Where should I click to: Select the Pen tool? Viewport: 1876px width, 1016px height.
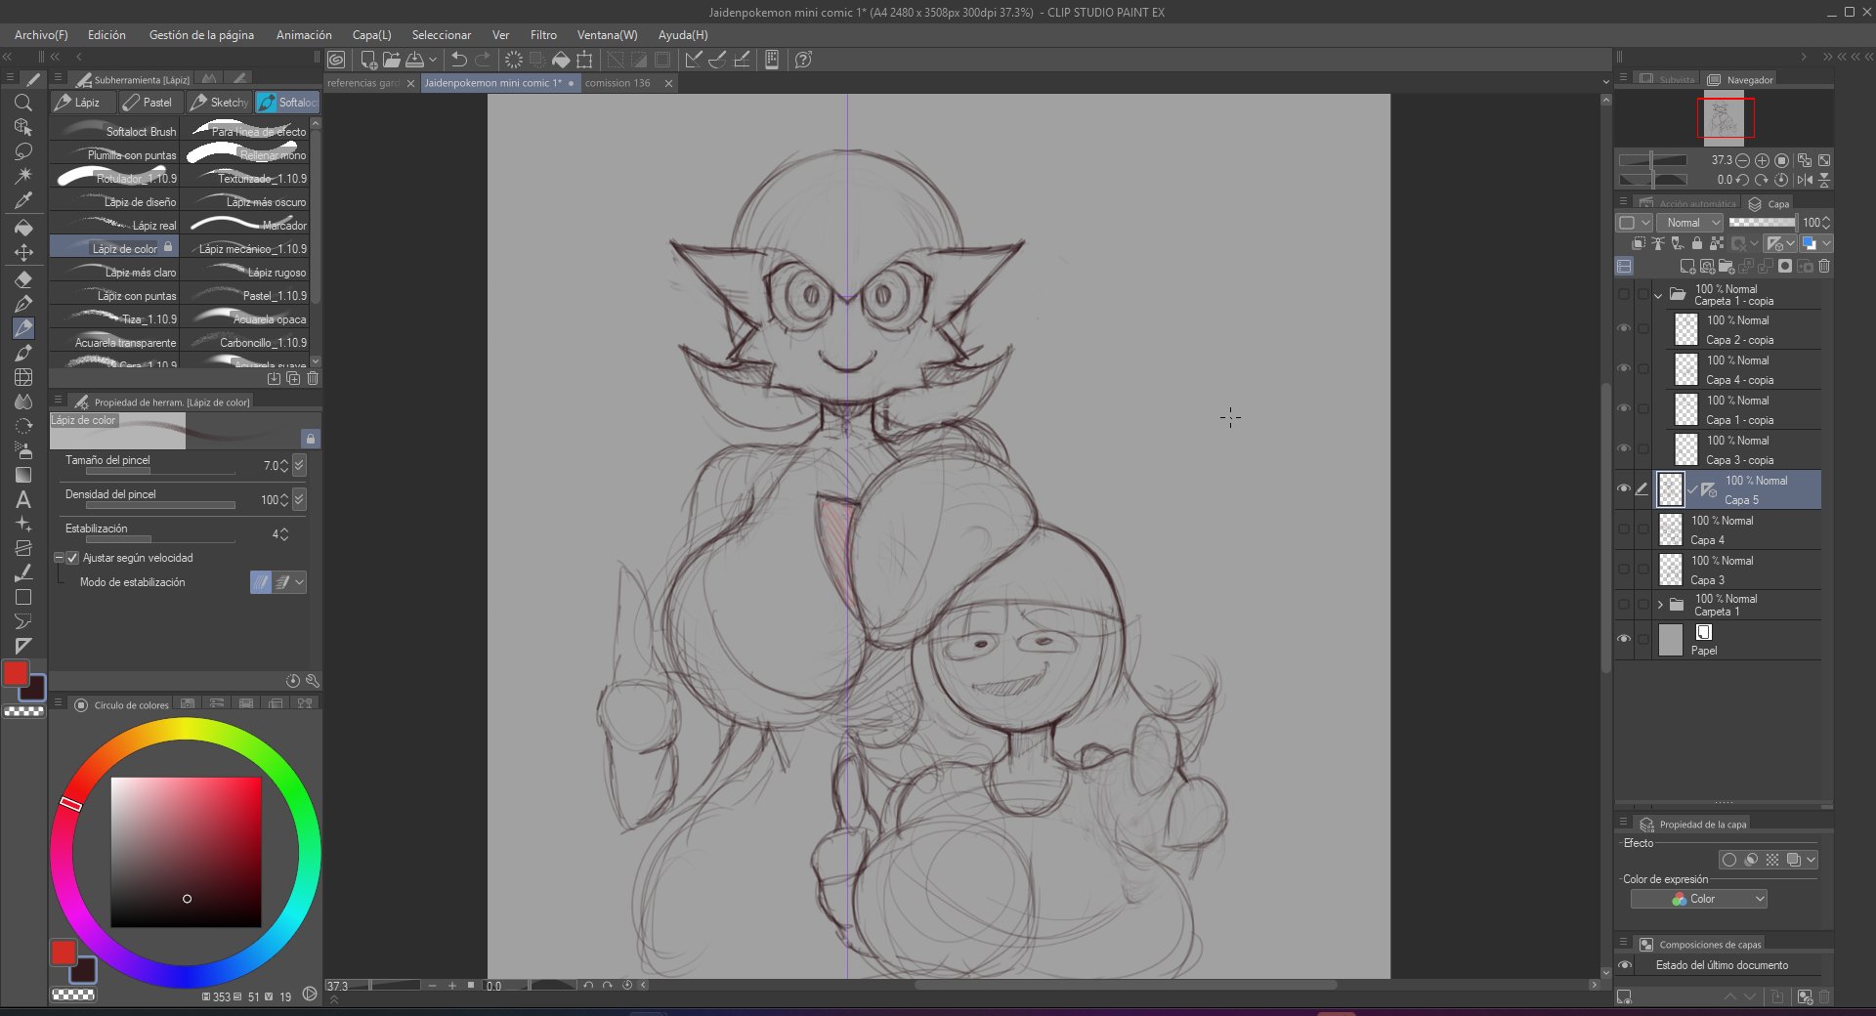pos(23,304)
